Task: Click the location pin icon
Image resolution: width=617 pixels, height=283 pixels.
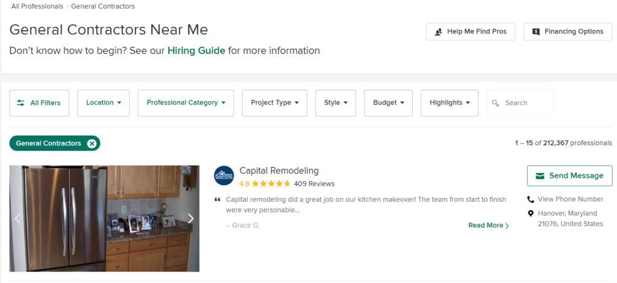Action: 530,213
